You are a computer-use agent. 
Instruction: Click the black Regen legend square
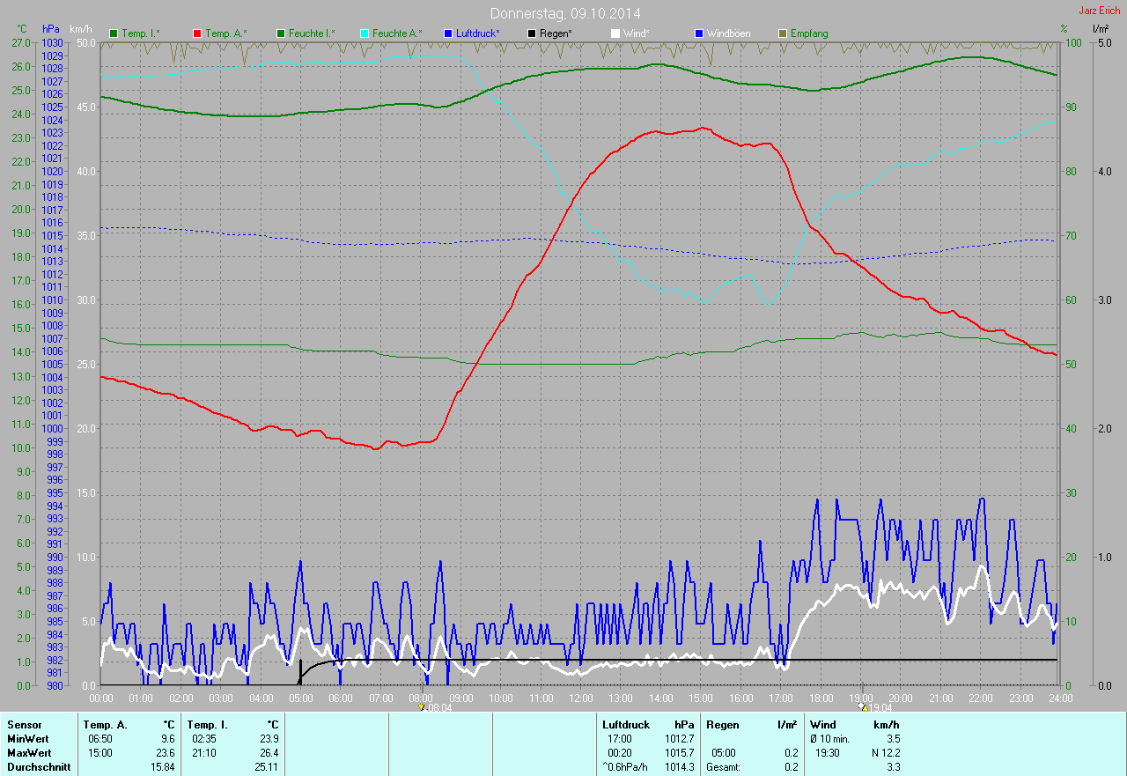[x=532, y=33]
